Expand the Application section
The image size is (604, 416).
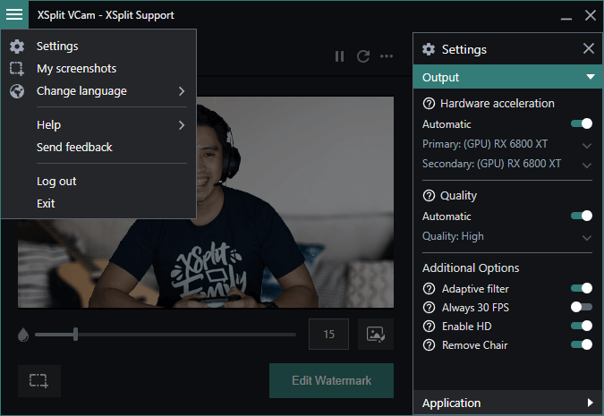click(x=507, y=403)
